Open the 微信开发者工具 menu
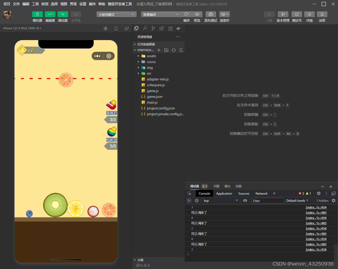This screenshot has width=338, height=269. pyautogui.click(x=120, y=4)
